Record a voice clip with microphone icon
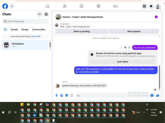Image resolution: width=165 pixels, height=123 pixels. (56, 95)
